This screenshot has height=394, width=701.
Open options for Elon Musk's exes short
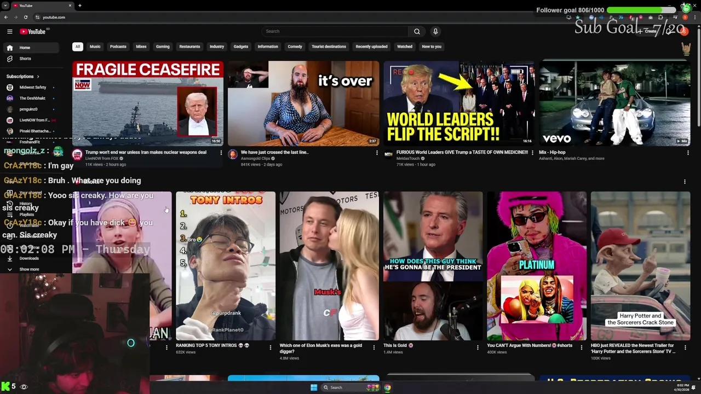(x=374, y=347)
